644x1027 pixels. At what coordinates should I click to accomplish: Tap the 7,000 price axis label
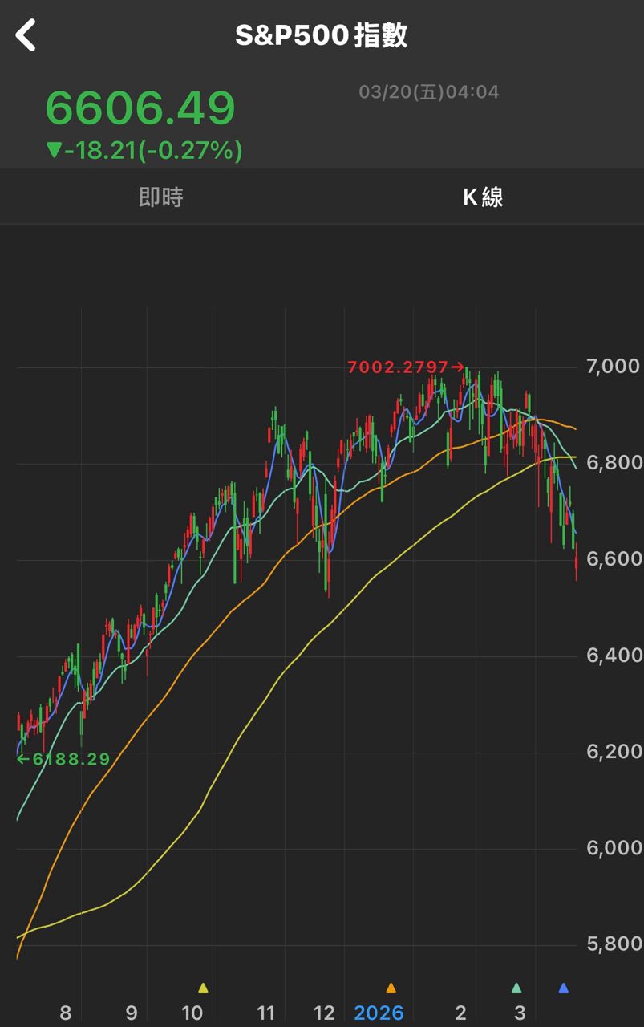(614, 367)
